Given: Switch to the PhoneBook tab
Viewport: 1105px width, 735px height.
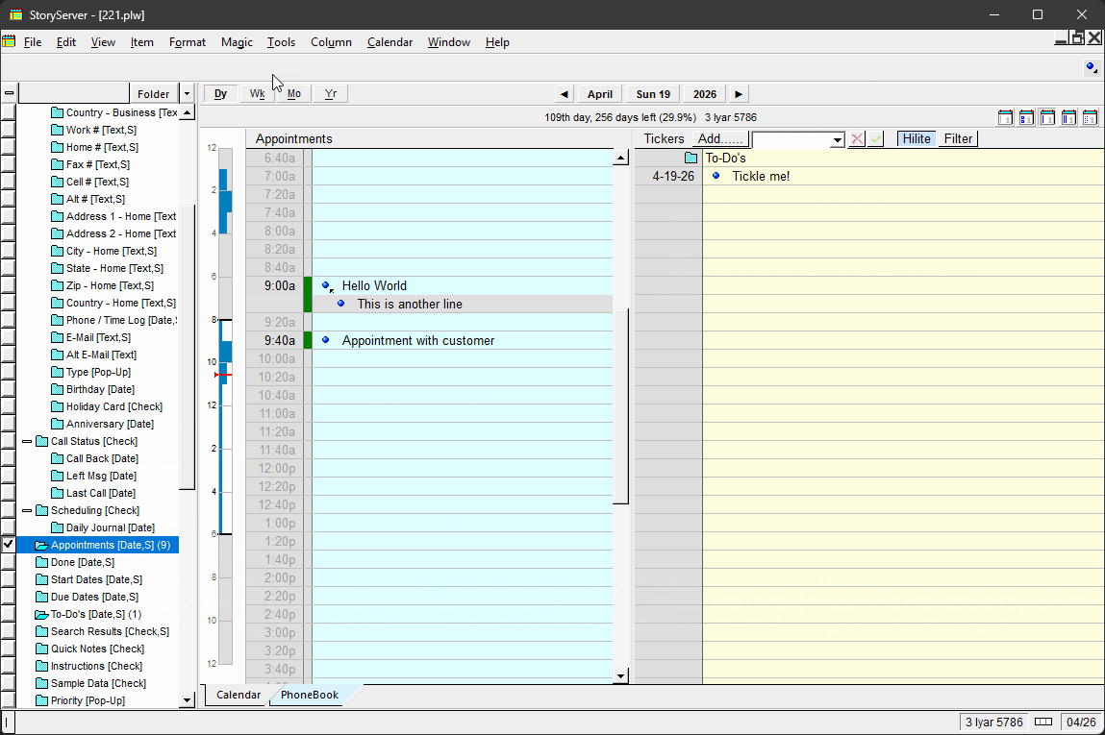Looking at the screenshot, I should tap(310, 695).
